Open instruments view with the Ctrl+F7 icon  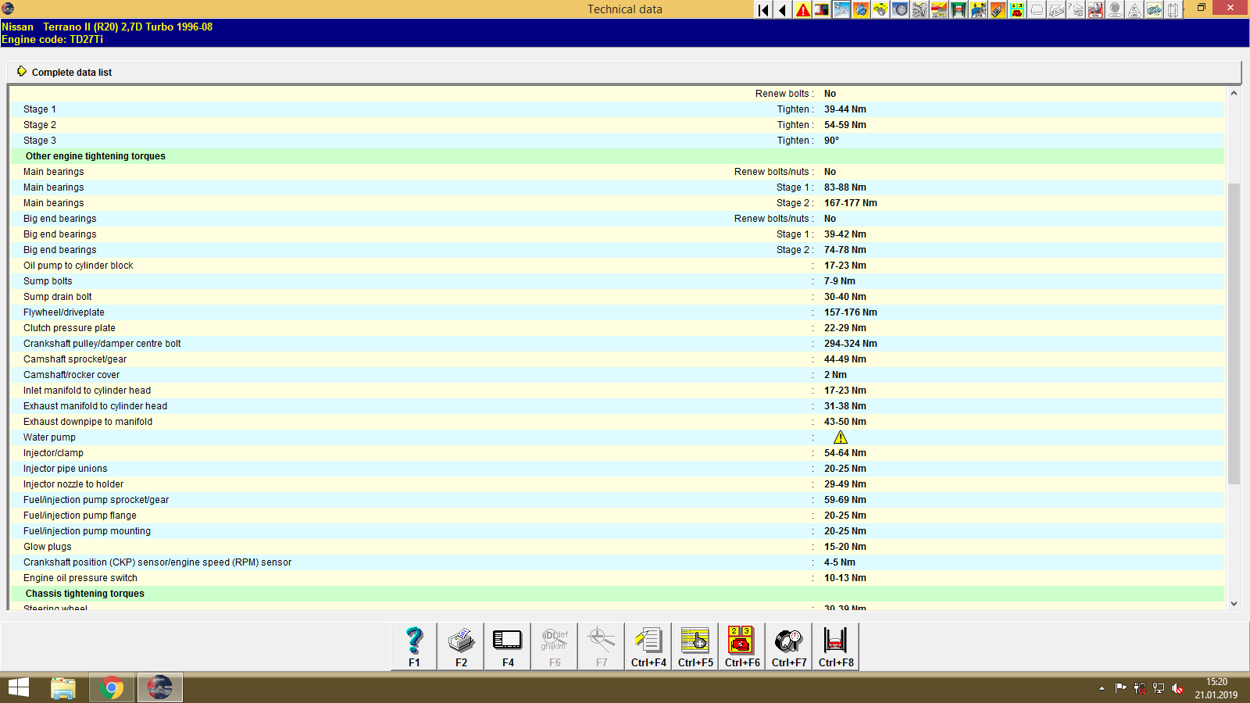pos(788,645)
